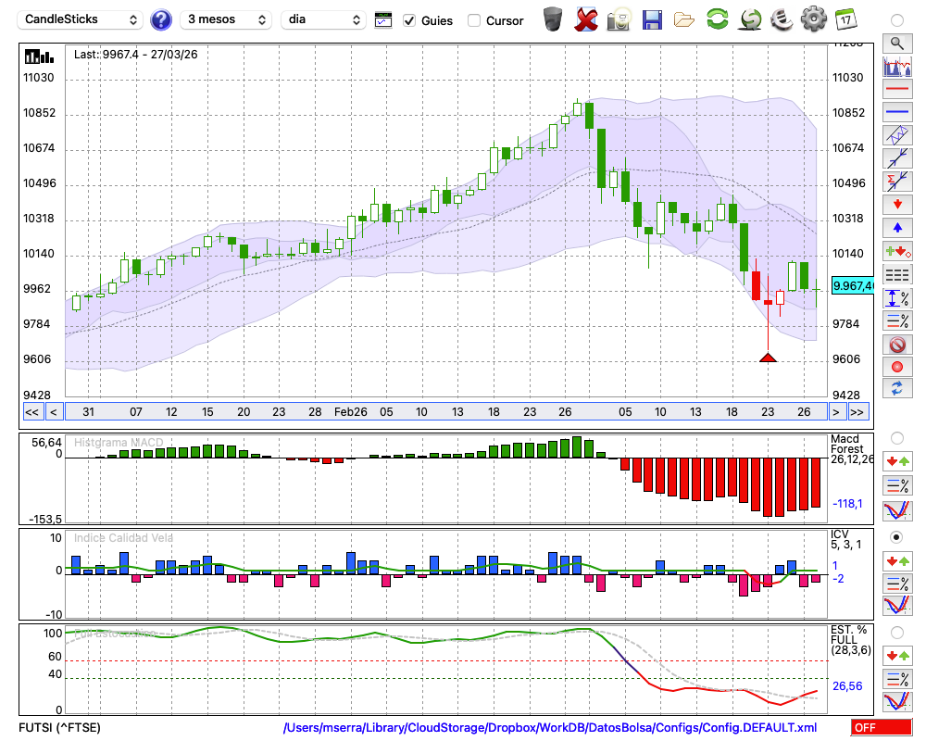Click lines percent button beside Estocastic panel
This screenshot has height=741, width=926.
coord(897,679)
